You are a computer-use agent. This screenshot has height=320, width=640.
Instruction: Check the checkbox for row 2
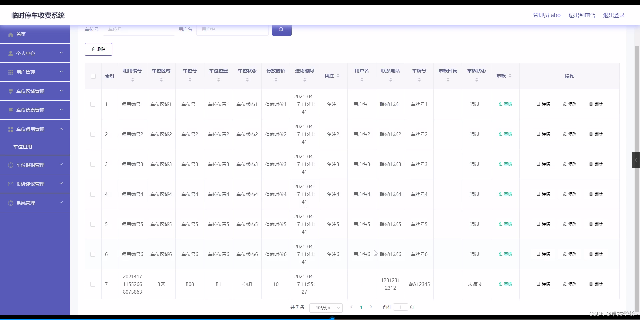click(x=93, y=134)
